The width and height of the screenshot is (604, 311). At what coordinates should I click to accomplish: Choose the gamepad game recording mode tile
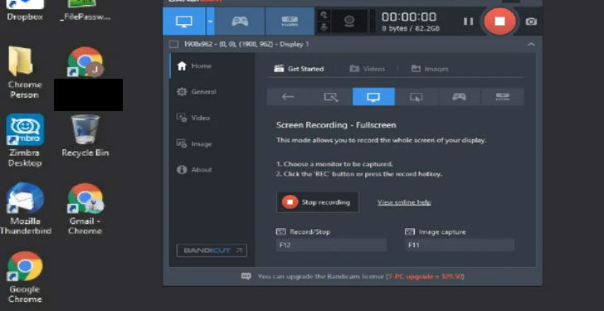point(459,96)
